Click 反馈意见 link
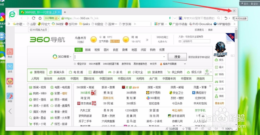 click(x=199, y=30)
